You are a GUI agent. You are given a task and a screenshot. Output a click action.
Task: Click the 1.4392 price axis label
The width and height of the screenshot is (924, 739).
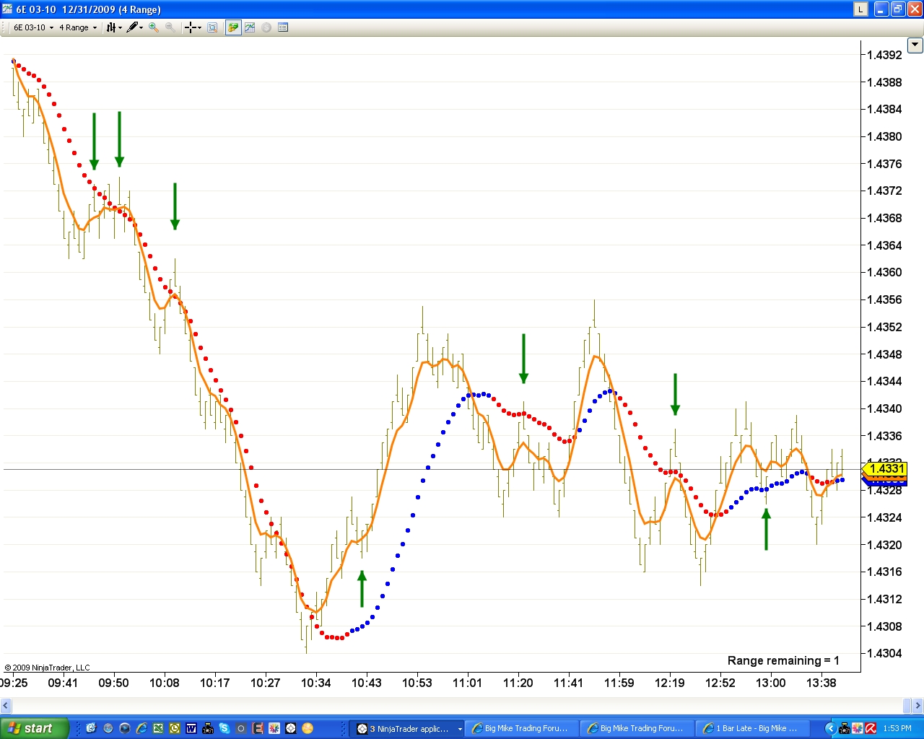(x=884, y=55)
